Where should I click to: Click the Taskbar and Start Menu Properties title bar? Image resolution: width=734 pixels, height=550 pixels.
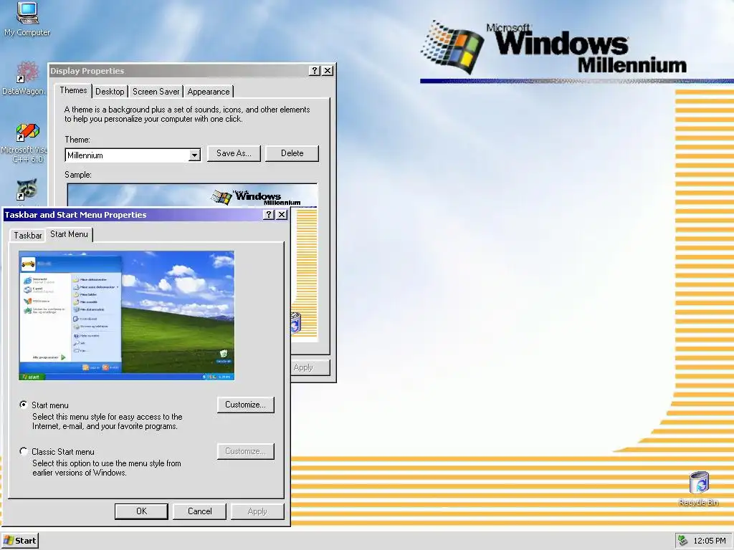click(x=133, y=215)
